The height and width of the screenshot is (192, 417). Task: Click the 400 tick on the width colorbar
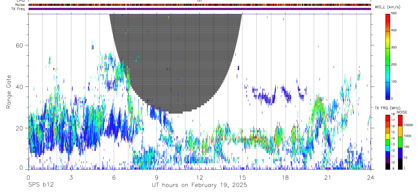tap(394, 30)
